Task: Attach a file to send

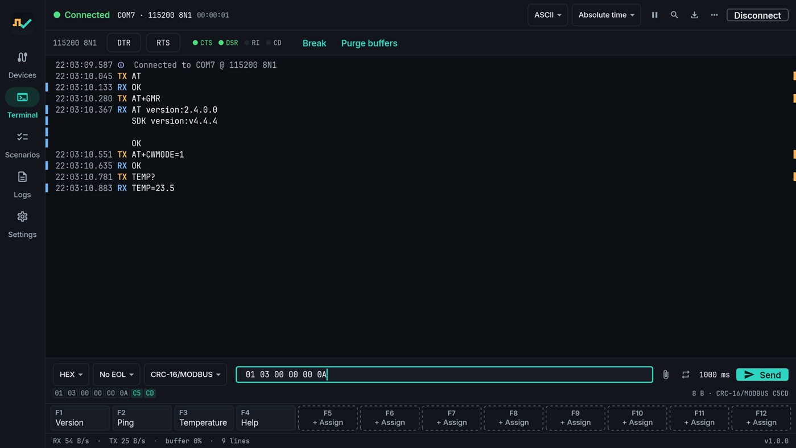Action: [666, 375]
